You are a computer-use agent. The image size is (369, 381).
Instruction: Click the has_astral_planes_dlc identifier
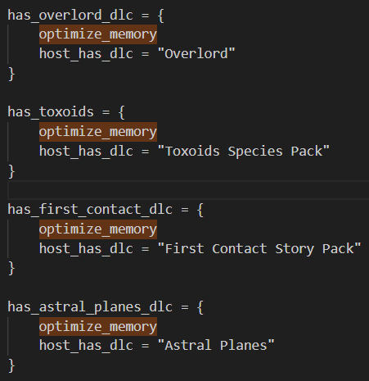[x=90, y=307]
